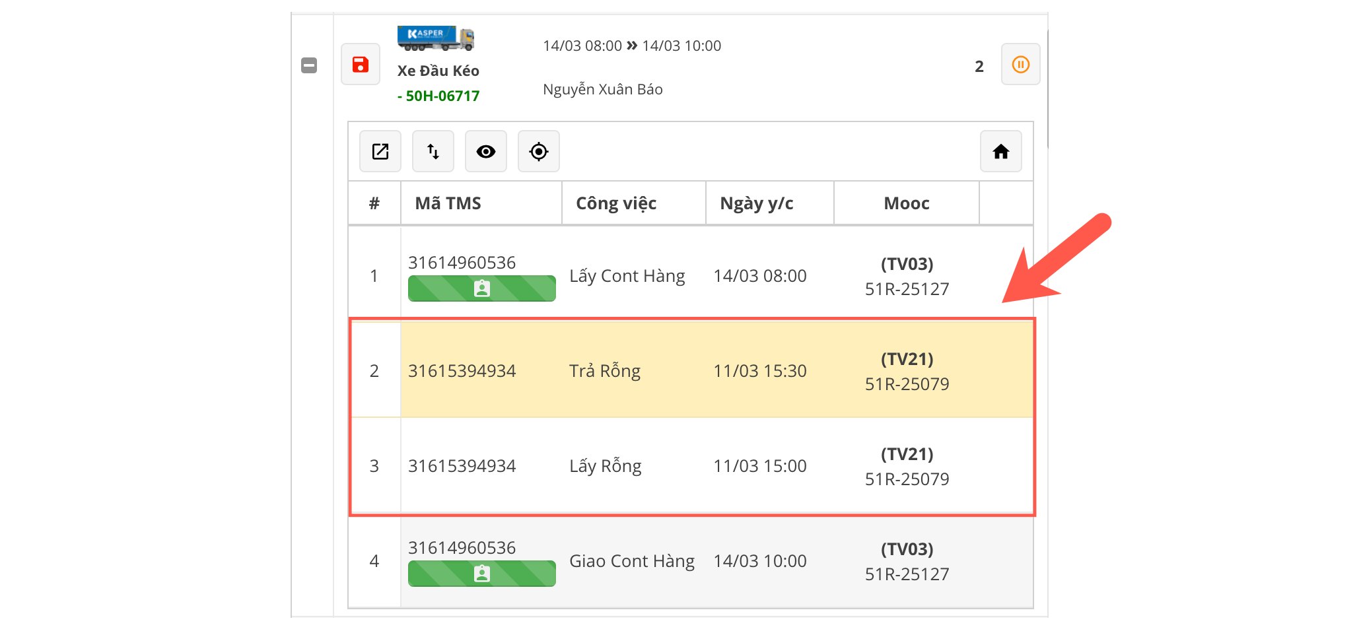
Task: Click the Công việc column header
Action: pyautogui.click(x=615, y=203)
